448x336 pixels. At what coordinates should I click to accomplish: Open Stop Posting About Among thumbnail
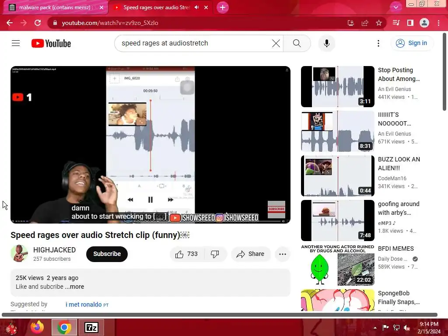337,87
